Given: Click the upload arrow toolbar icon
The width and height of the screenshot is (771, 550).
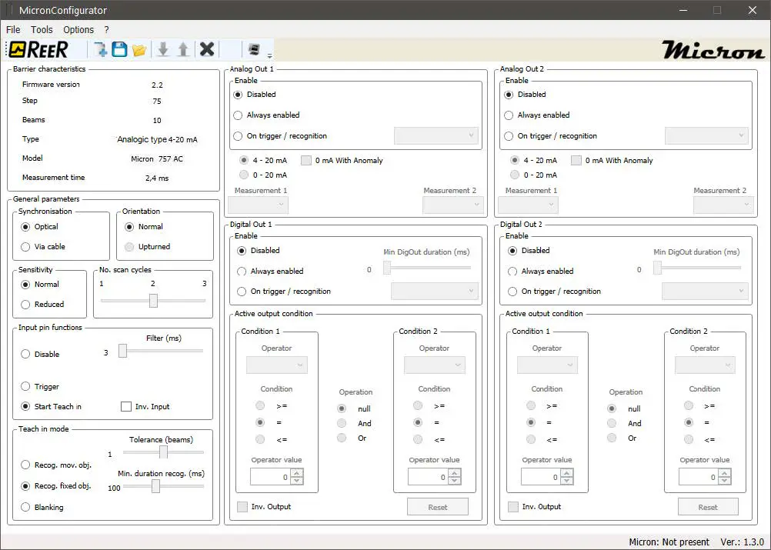Looking at the screenshot, I should pyautogui.click(x=183, y=49).
